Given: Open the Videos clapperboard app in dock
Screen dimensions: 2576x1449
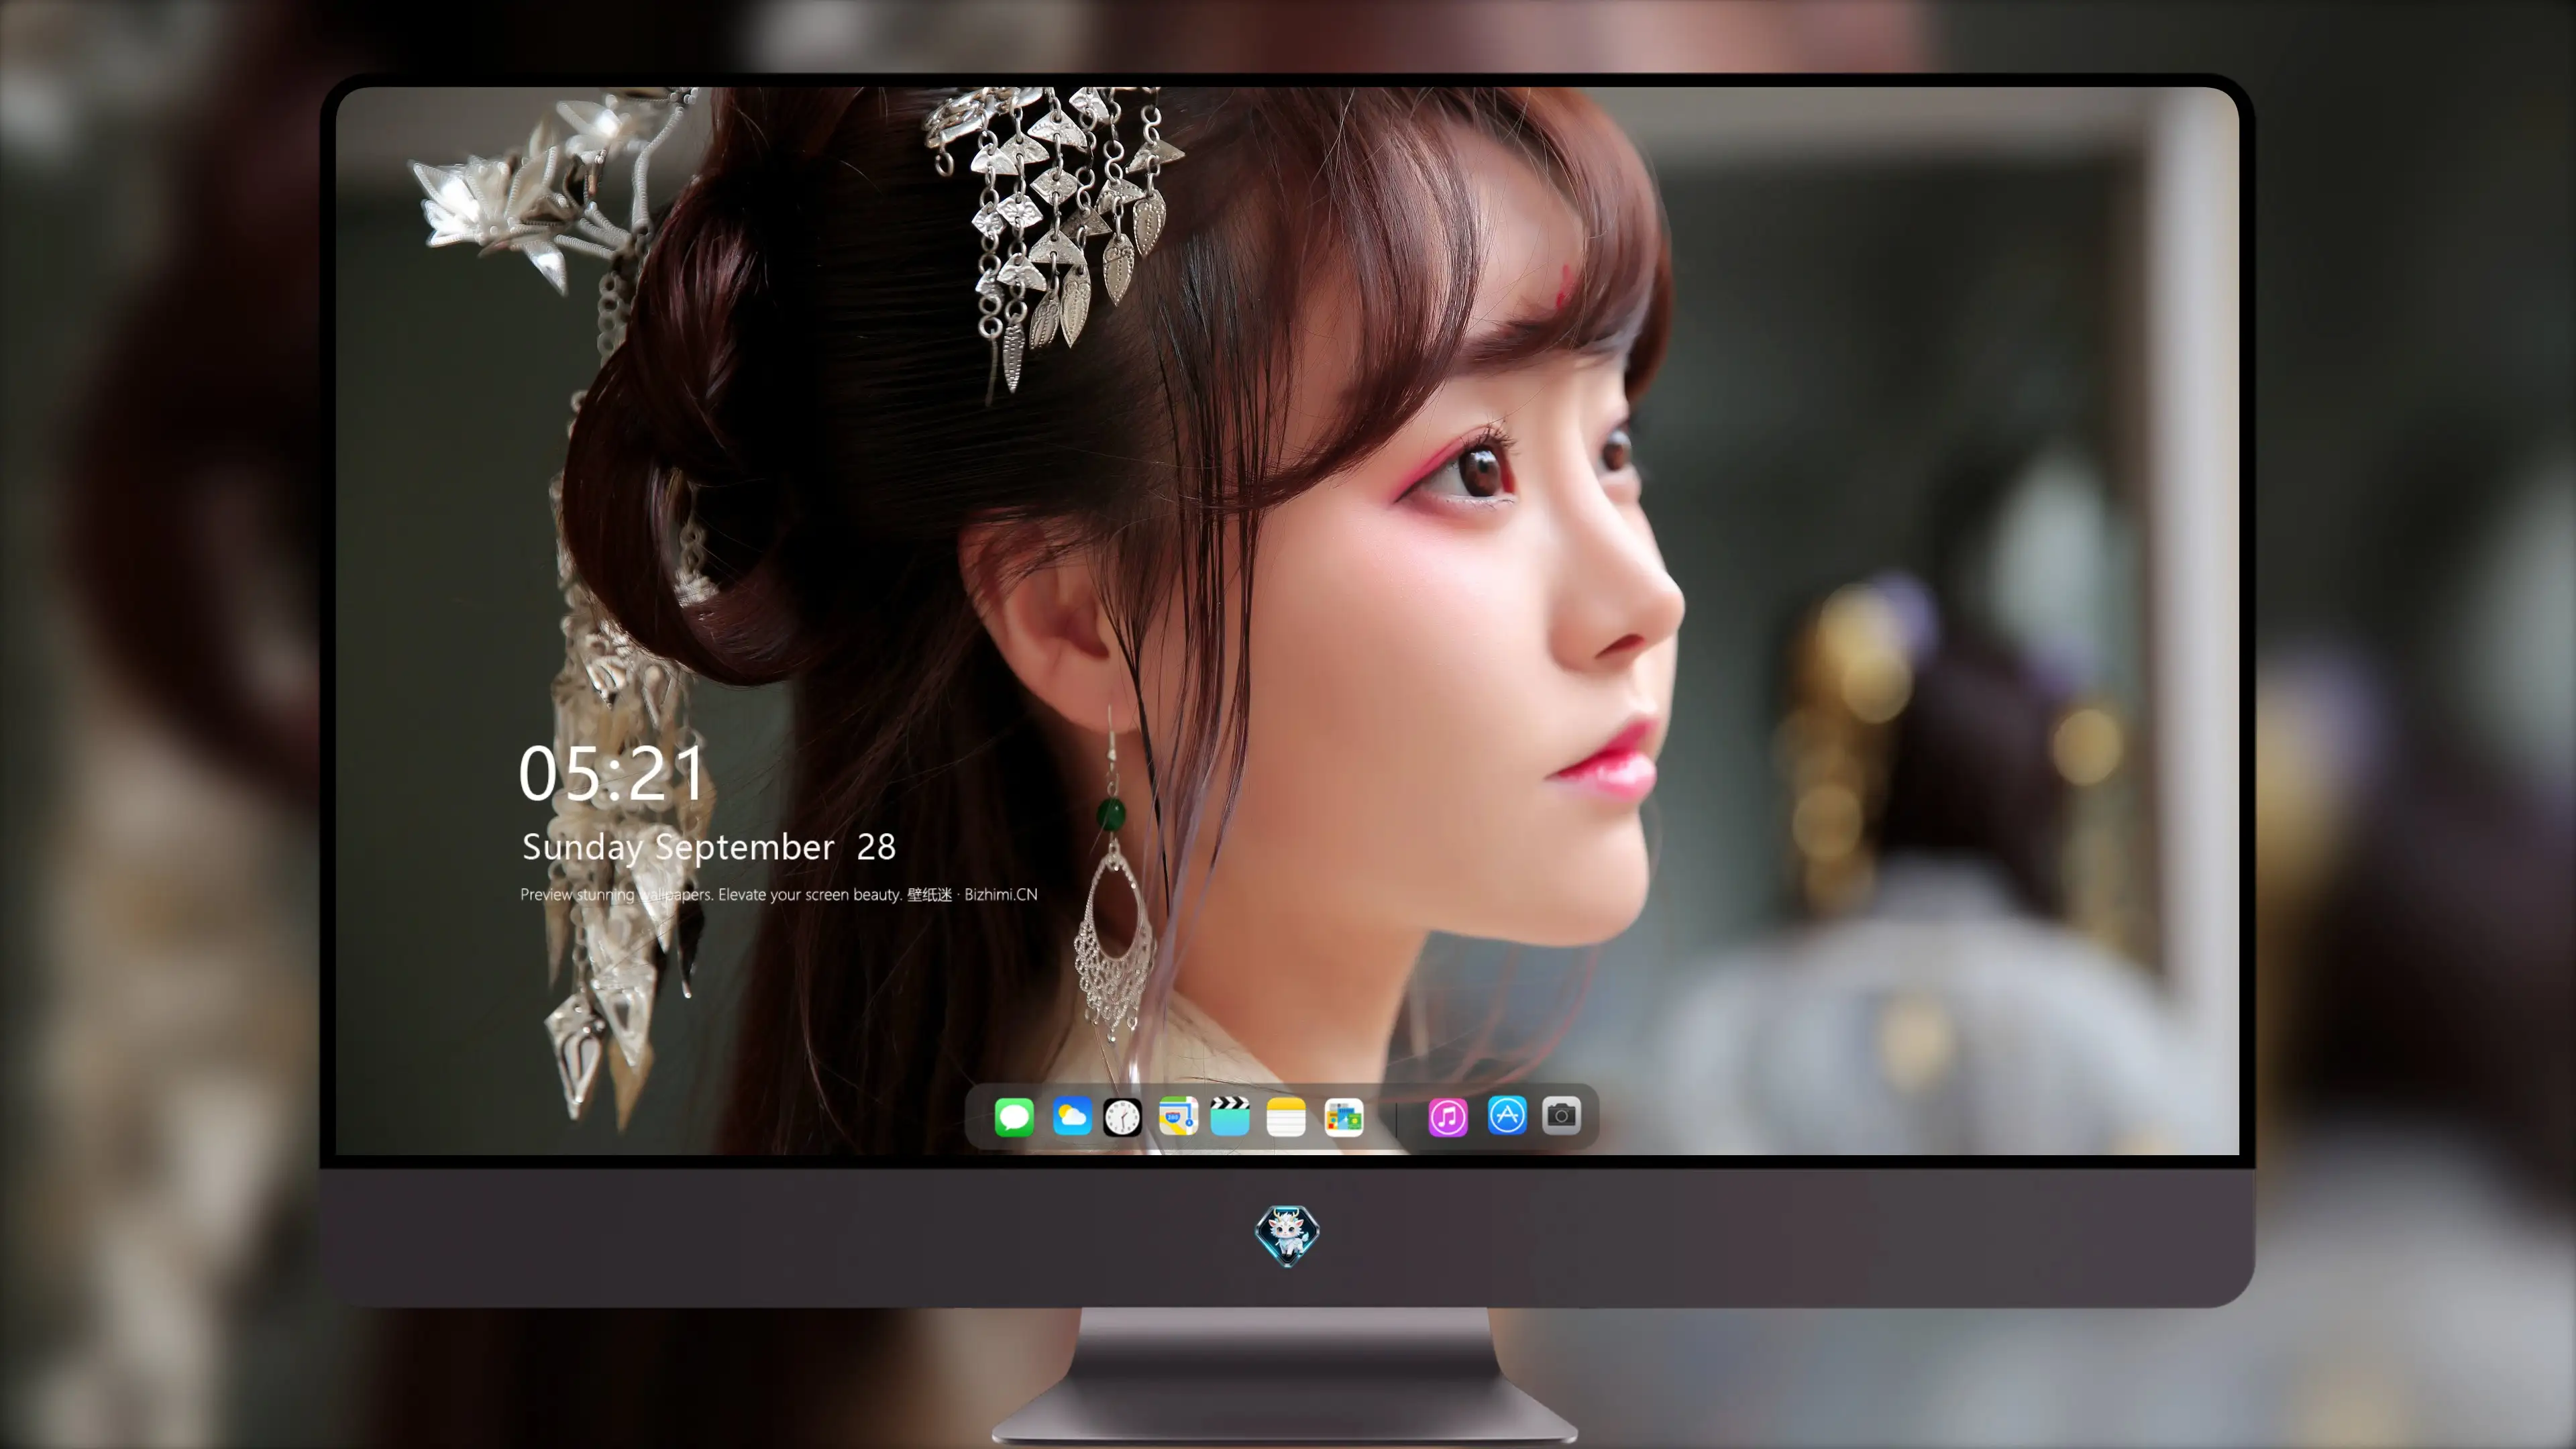Looking at the screenshot, I should pos(1230,1116).
